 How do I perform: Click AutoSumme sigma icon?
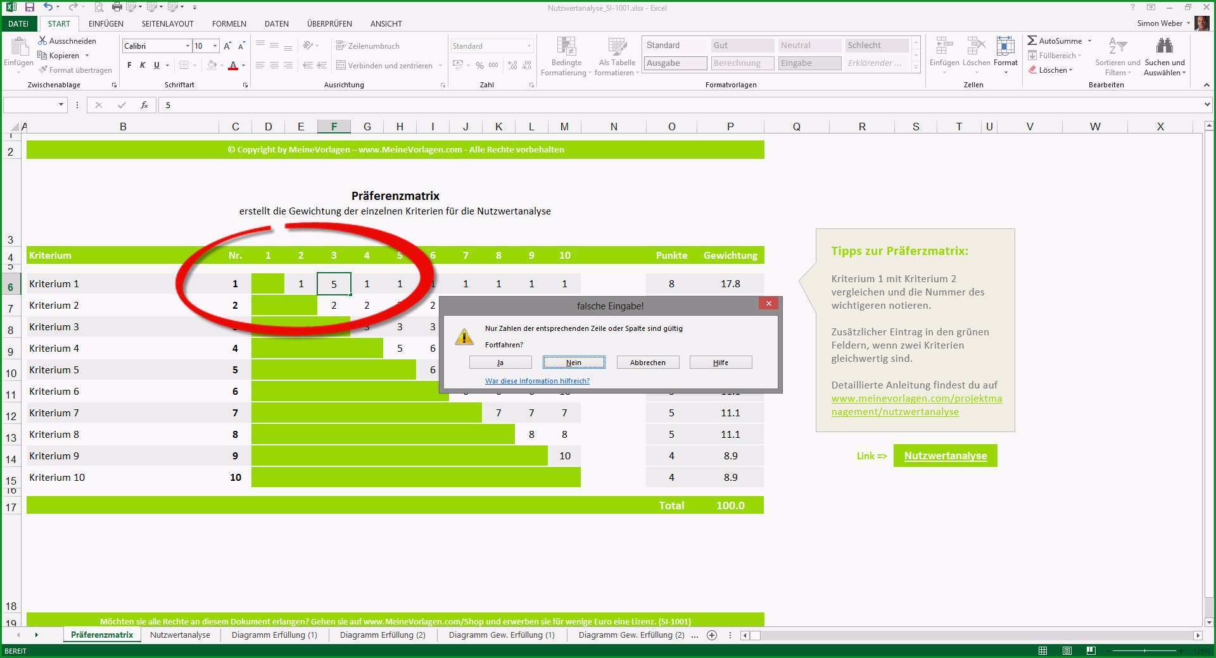[x=1032, y=40]
